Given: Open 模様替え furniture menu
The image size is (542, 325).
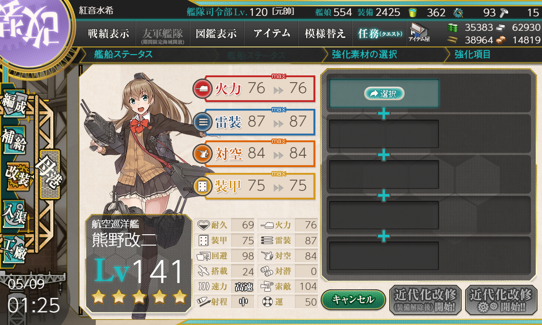Looking at the screenshot, I should [325, 33].
